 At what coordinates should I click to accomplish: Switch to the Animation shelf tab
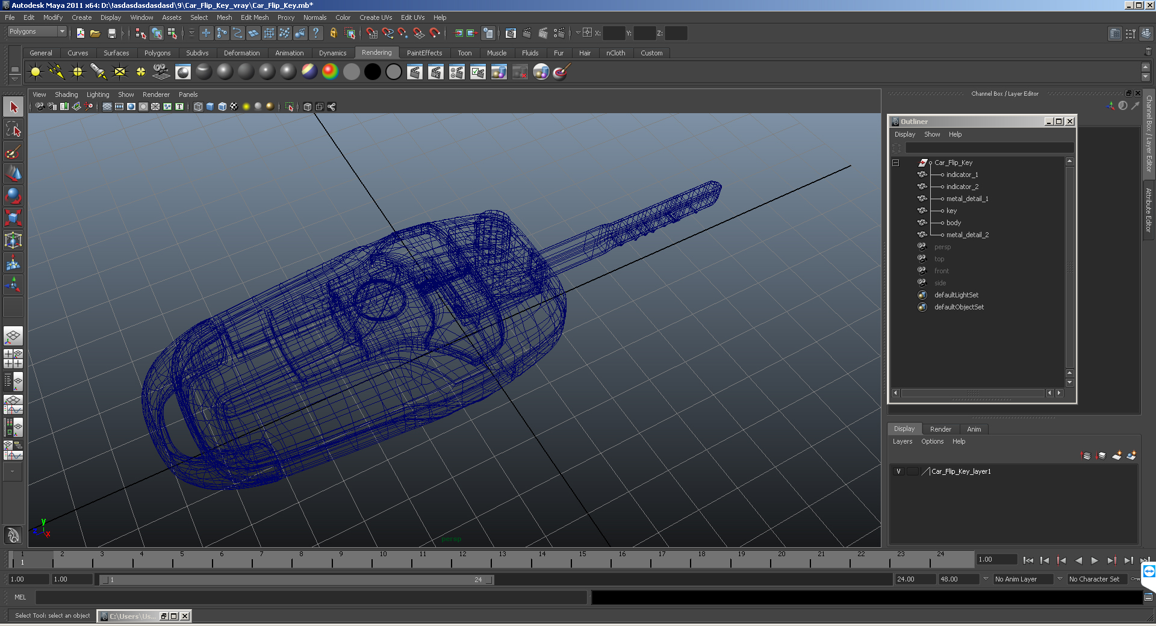coord(289,53)
